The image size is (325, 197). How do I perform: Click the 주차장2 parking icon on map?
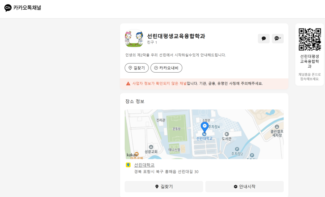click(237, 149)
